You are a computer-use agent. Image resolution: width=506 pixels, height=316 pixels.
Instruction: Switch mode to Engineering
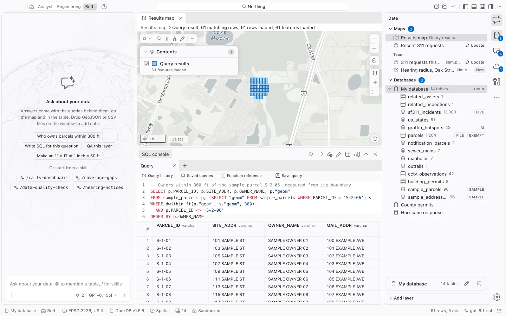coord(69,7)
